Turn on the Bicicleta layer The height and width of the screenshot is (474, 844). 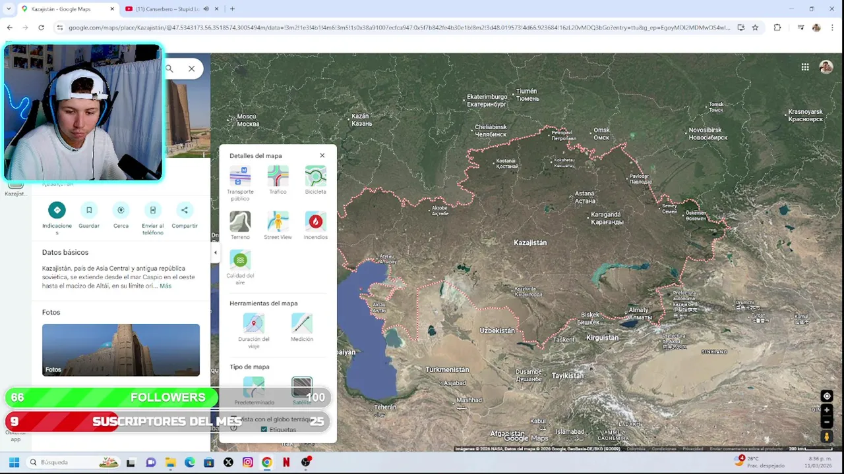315,180
